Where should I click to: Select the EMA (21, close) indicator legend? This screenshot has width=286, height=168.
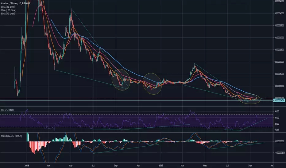coord(8,7)
